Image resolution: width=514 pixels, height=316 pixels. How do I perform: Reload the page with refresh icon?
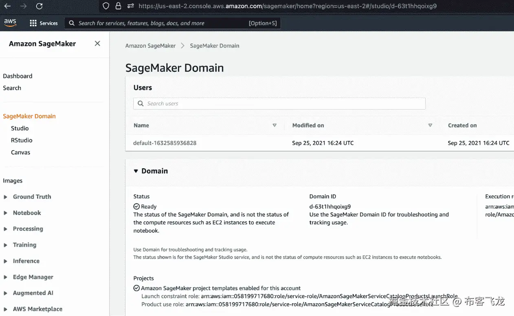pos(39,6)
